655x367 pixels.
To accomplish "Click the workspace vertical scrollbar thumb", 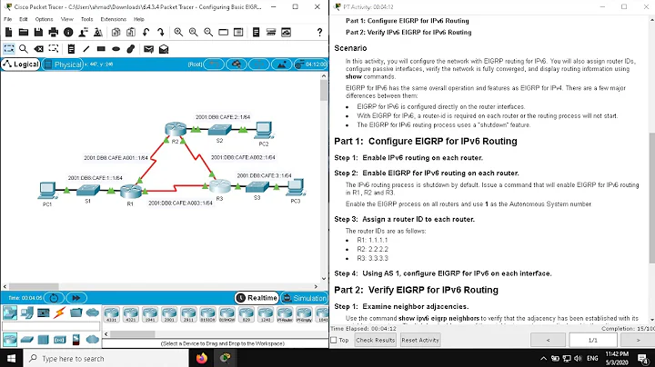I will pyautogui.click(x=324, y=90).
